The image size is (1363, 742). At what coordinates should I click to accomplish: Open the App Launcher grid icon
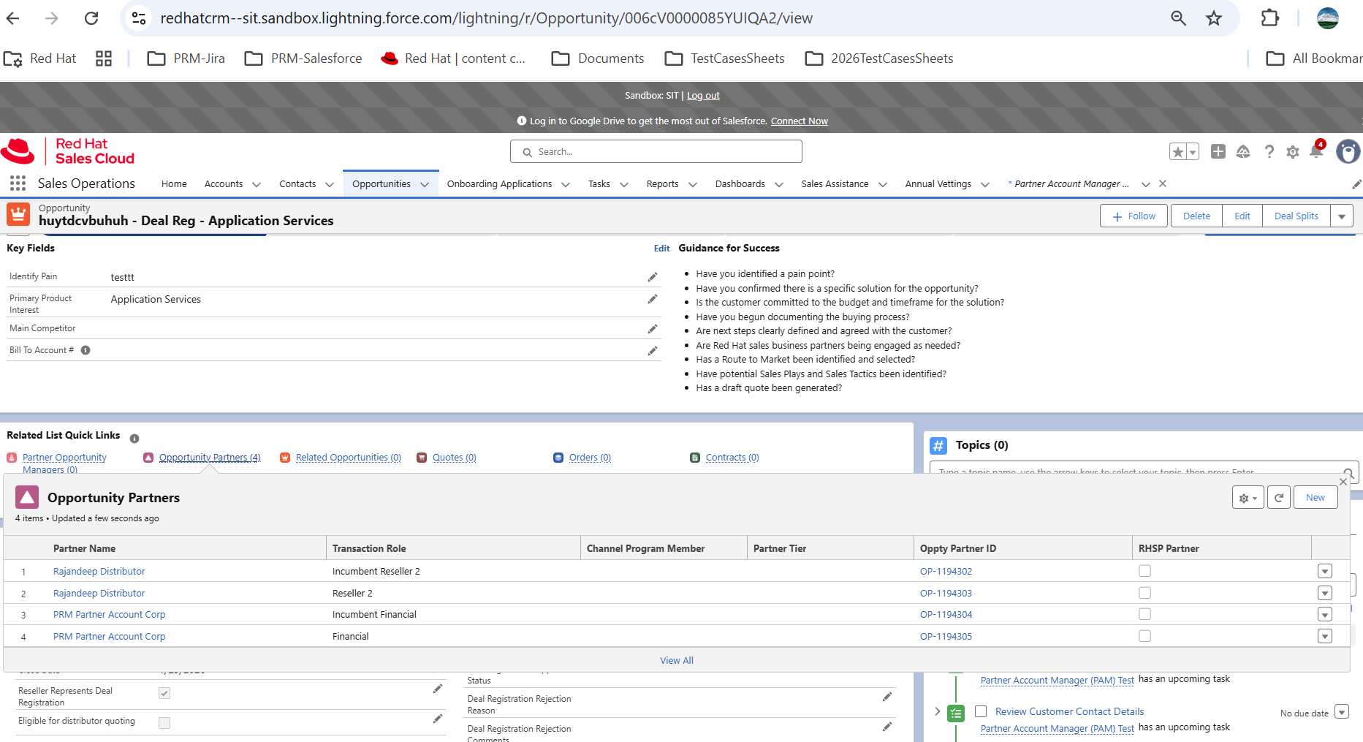[18, 183]
